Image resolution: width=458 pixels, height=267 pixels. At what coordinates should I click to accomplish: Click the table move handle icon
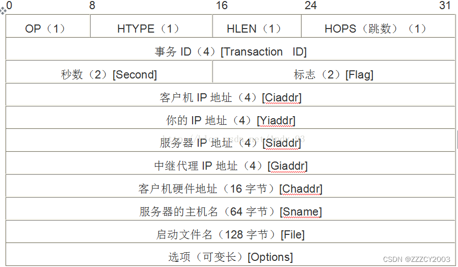(x=3, y=10)
